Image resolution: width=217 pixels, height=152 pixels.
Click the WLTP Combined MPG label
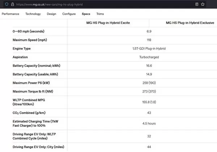pos(29,102)
